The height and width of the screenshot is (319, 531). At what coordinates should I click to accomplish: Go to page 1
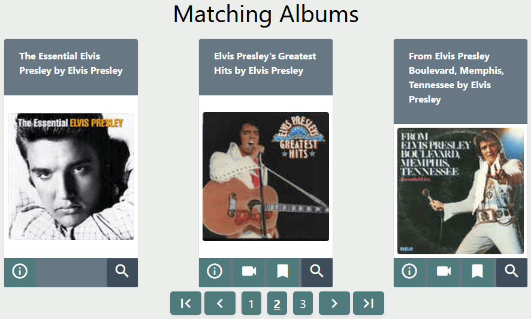click(251, 303)
